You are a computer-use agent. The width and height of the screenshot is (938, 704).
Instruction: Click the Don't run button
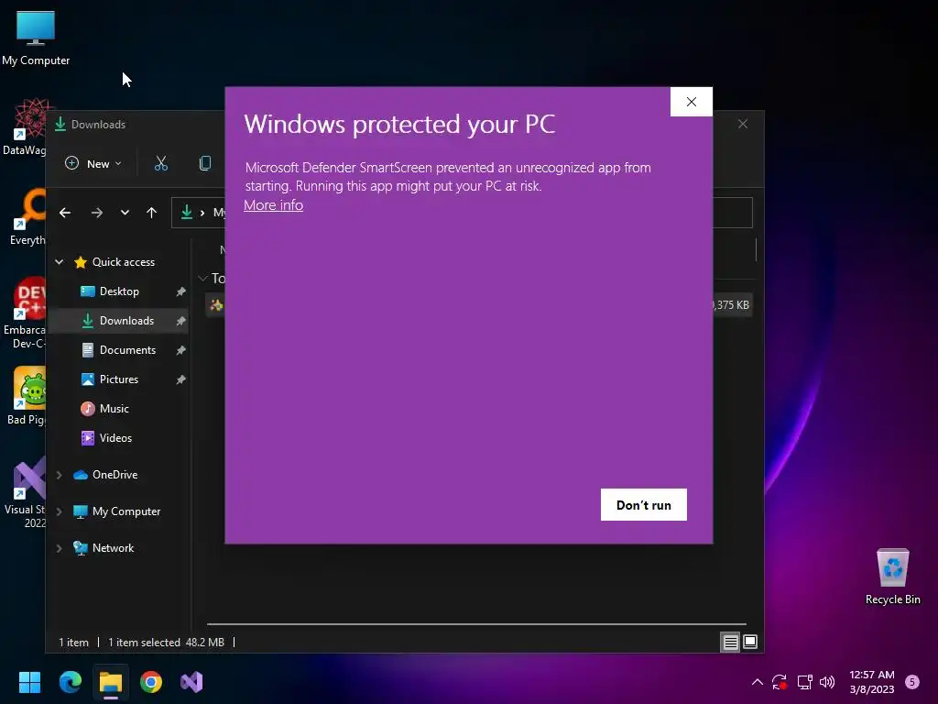tap(643, 505)
